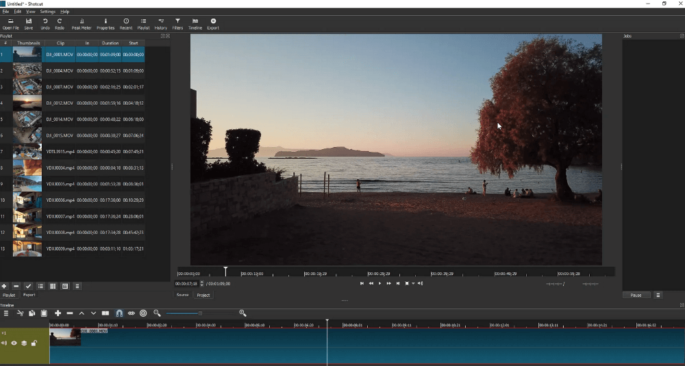The width and height of the screenshot is (685, 366).
Task: Rewind the player
Action: tap(371, 283)
